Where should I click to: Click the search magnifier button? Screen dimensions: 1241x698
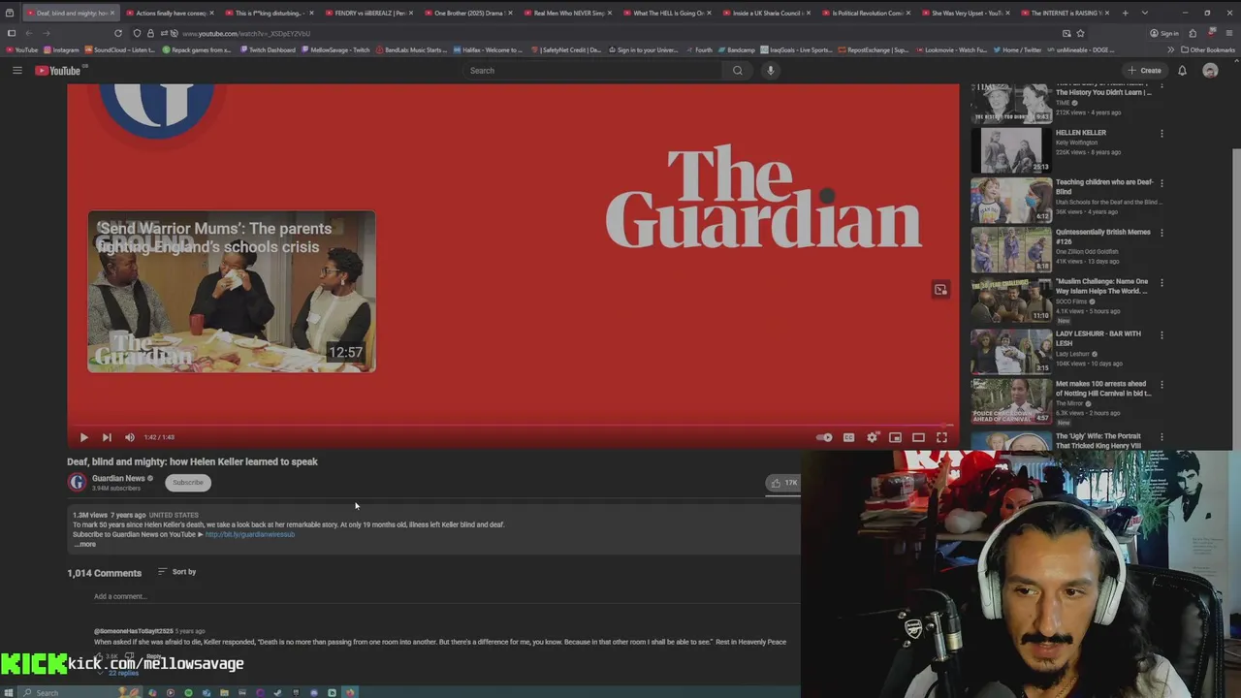point(738,70)
